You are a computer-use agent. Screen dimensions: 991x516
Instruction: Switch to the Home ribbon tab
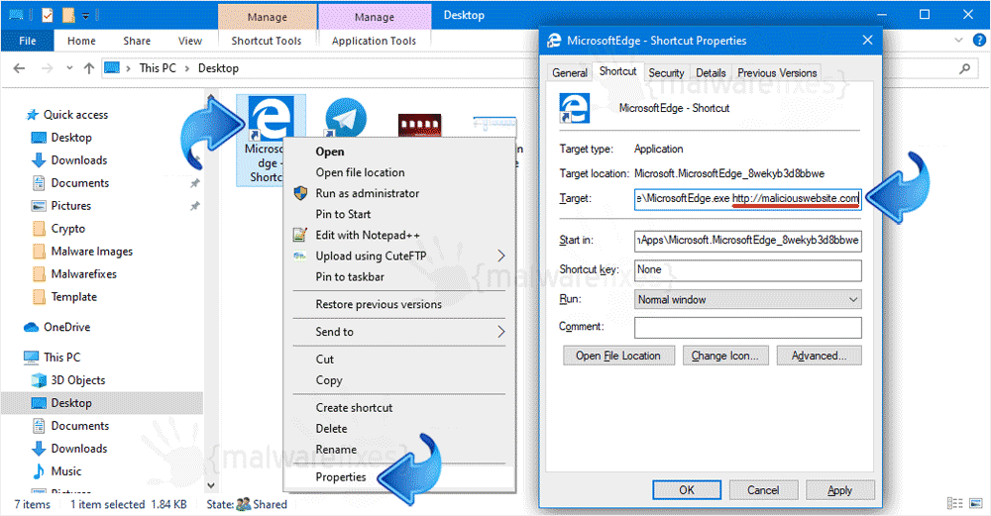click(x=81, y=41)
